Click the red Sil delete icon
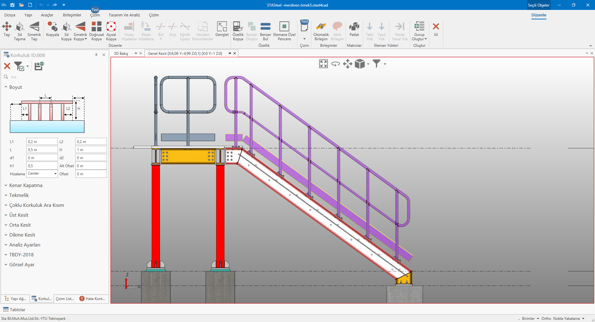The height and width of the screenshot is (322, 595). point(436,27)
